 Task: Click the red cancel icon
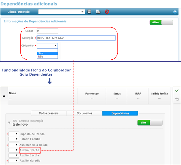coord(107,12)
